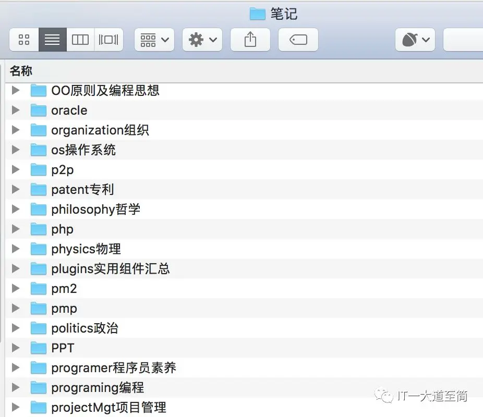
Task: Switch to icon grid view
Action: [x=24, y=40]
